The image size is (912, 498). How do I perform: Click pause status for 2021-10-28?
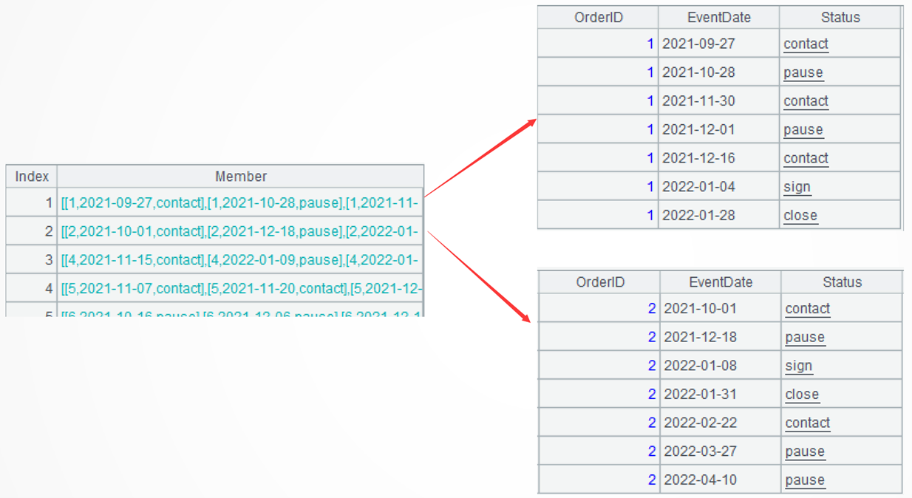coord(803,72)
